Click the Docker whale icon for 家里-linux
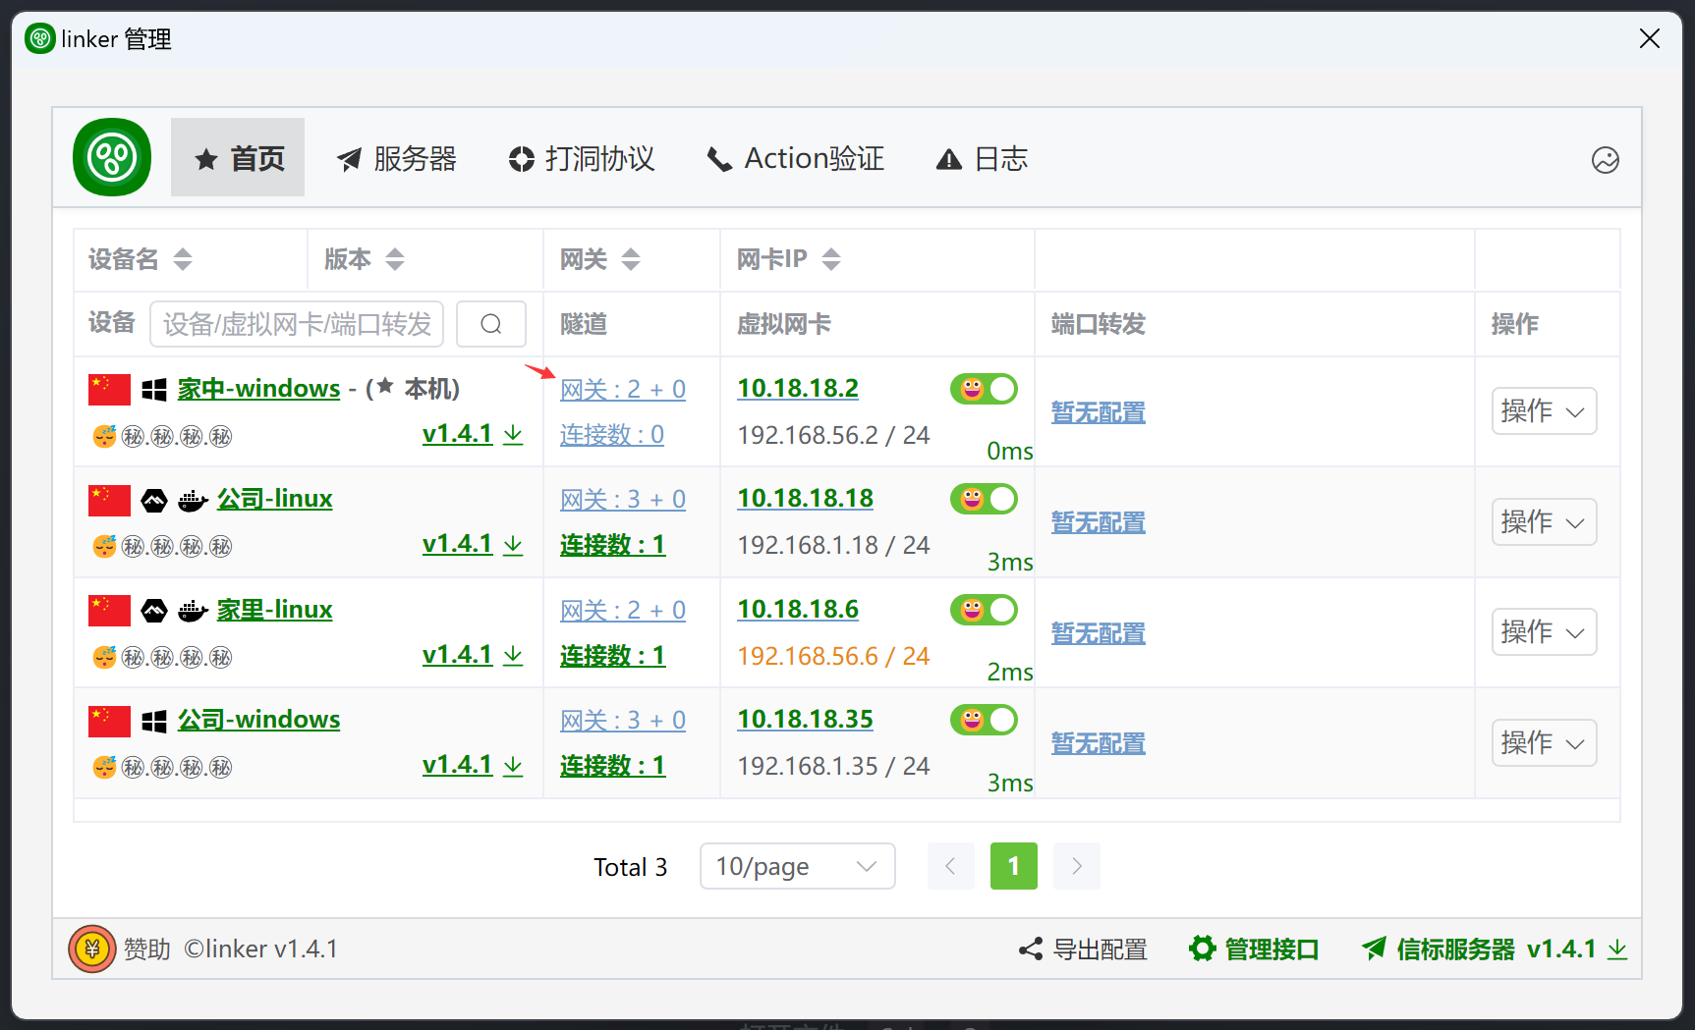The width and height of the screenshot is (1695, 1030). coord(193,611)
